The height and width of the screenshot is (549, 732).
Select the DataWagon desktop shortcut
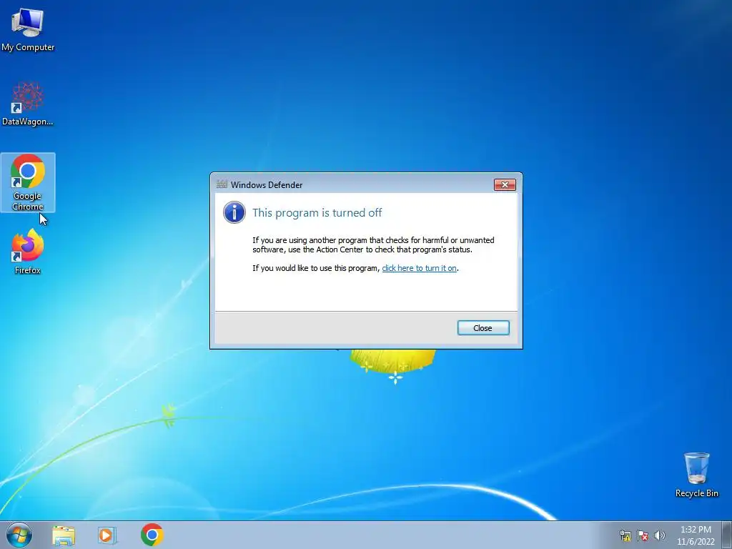click(x=28, y=104)
